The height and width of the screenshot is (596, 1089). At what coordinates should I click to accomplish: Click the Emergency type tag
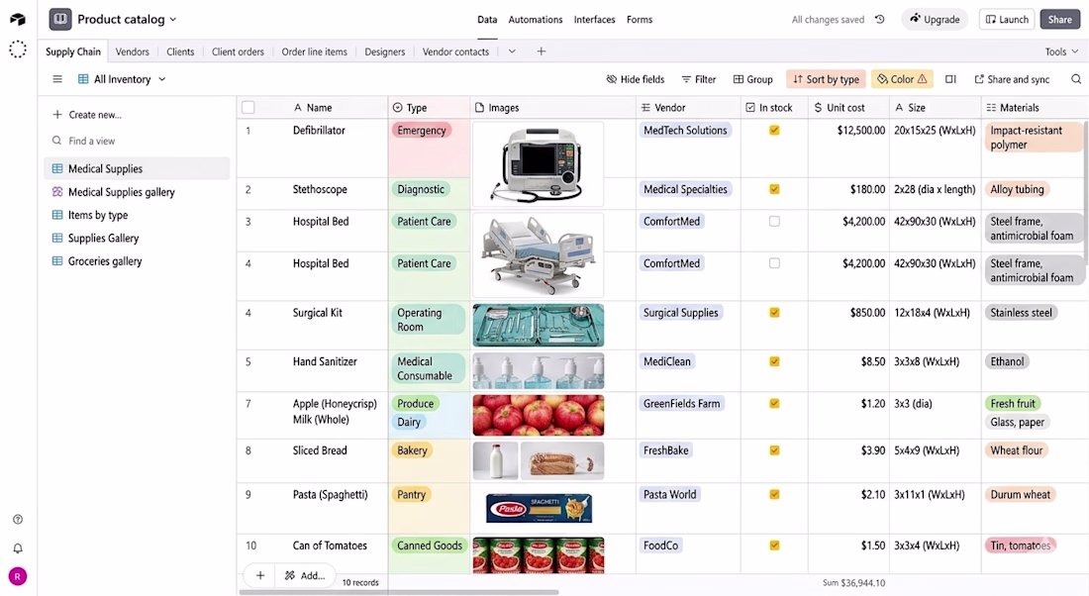[422, 130]
